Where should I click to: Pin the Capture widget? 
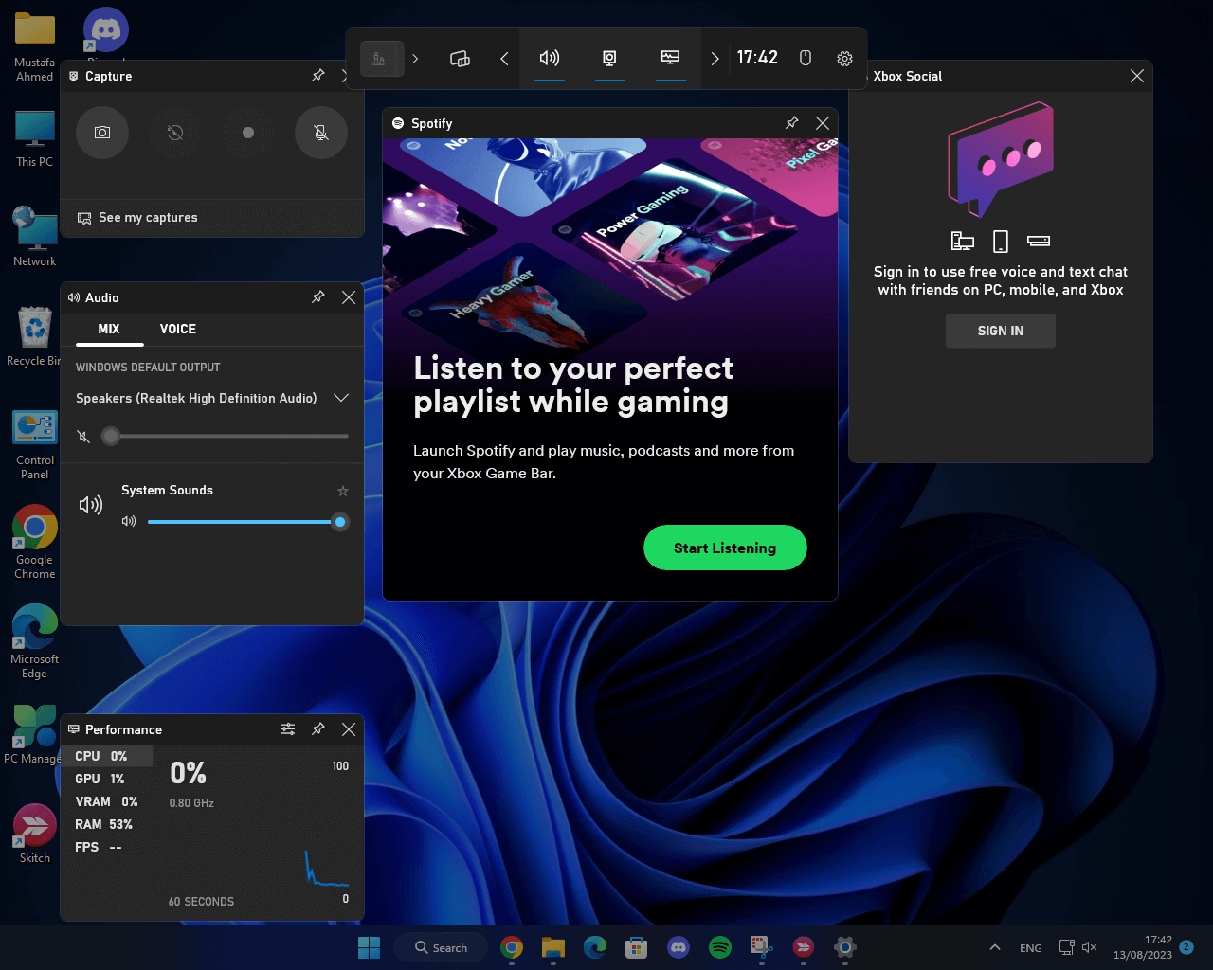(x=318, y=76)
